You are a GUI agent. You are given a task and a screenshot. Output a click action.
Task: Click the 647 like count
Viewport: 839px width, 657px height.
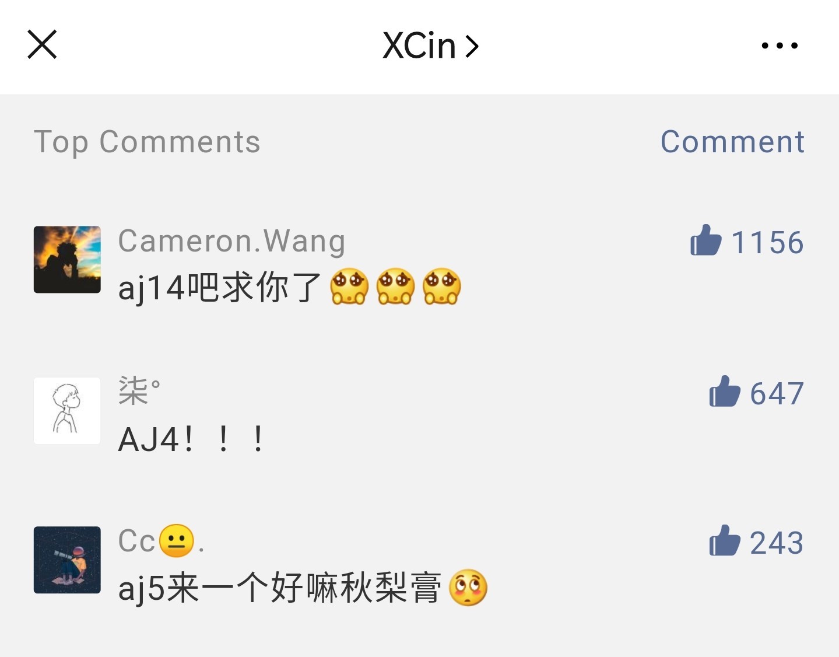click(x=777, y=393)
